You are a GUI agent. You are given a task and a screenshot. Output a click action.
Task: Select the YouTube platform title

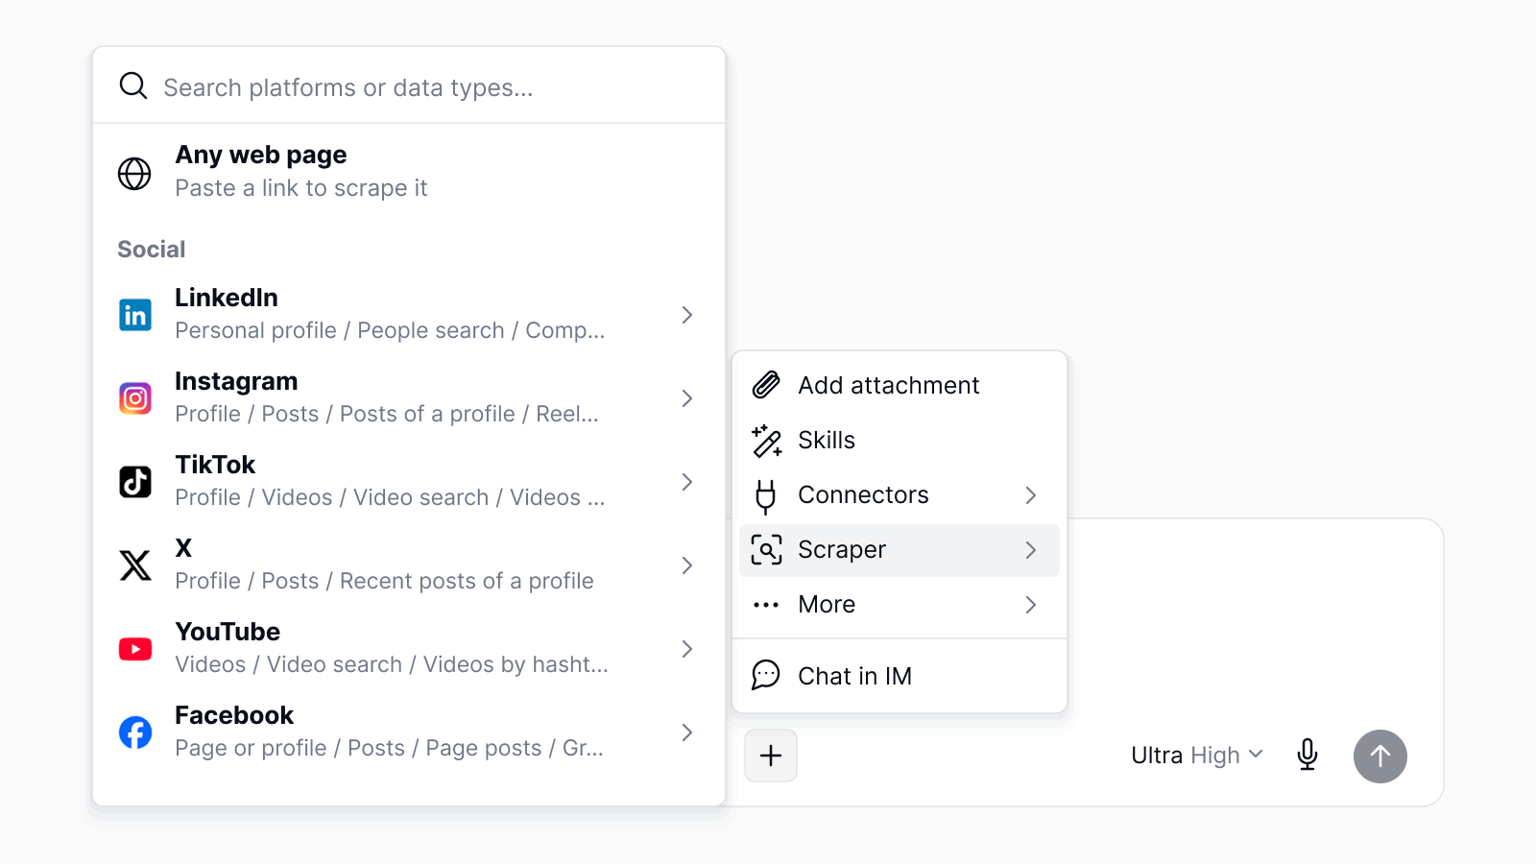pos(228,632)
